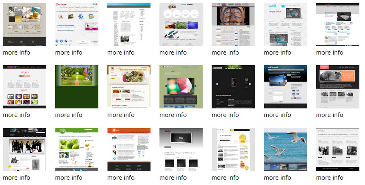Click 'more info' under the silhouettes template
The height and width of the screenshot is (185, 365).
coord(16,177)
